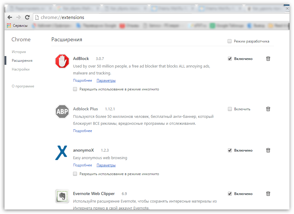This screenshot has height=214, width=294.
Task: Click the Evernote Web Clipper elephant icon
Action: tap(62, 196)
